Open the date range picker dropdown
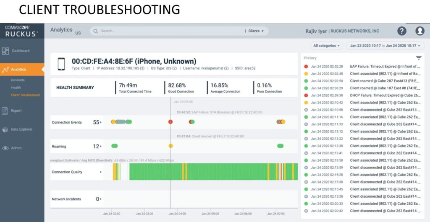Viewport: 430px width, 222px height. point(385,46)
